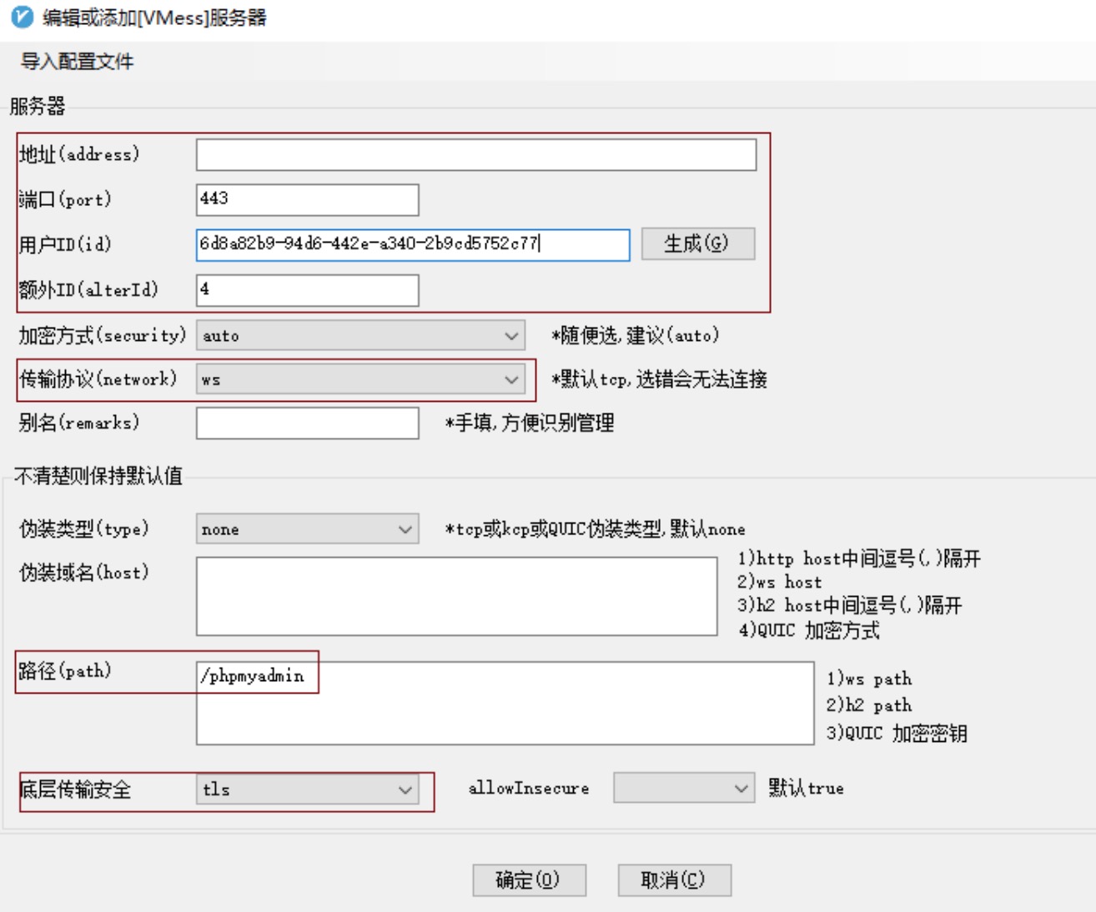Click the 路径(path) box containing /phpmyadmin

click(505, 703)
